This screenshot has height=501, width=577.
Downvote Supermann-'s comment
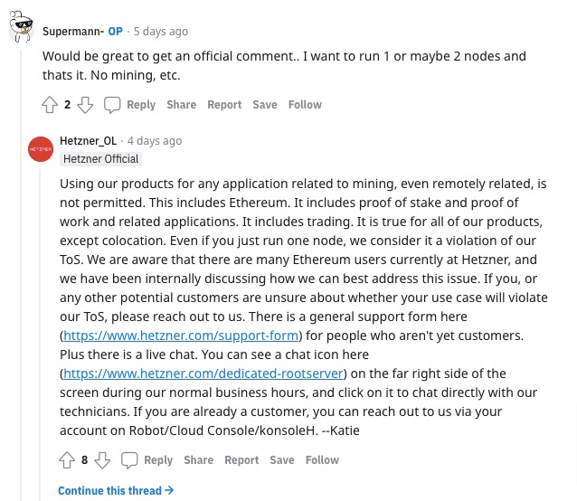(85, 105)
